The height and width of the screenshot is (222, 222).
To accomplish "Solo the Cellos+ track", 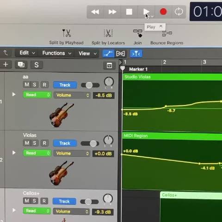I will (x=34, y=201).
